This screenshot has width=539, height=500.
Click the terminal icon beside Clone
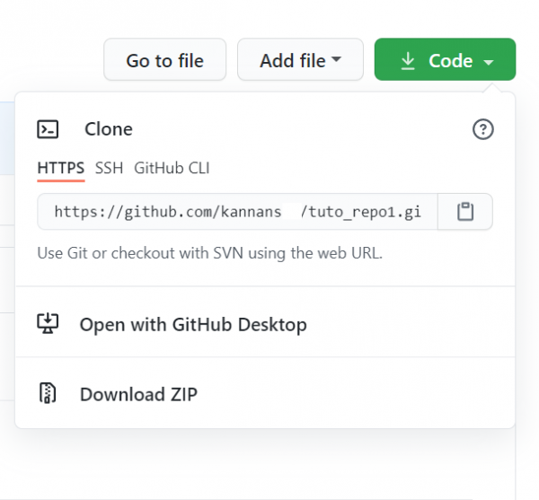tap(48, 129)
